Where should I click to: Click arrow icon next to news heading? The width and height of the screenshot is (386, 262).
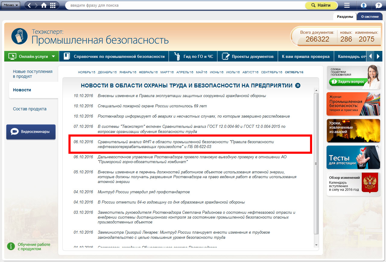[x=298, y=86]
